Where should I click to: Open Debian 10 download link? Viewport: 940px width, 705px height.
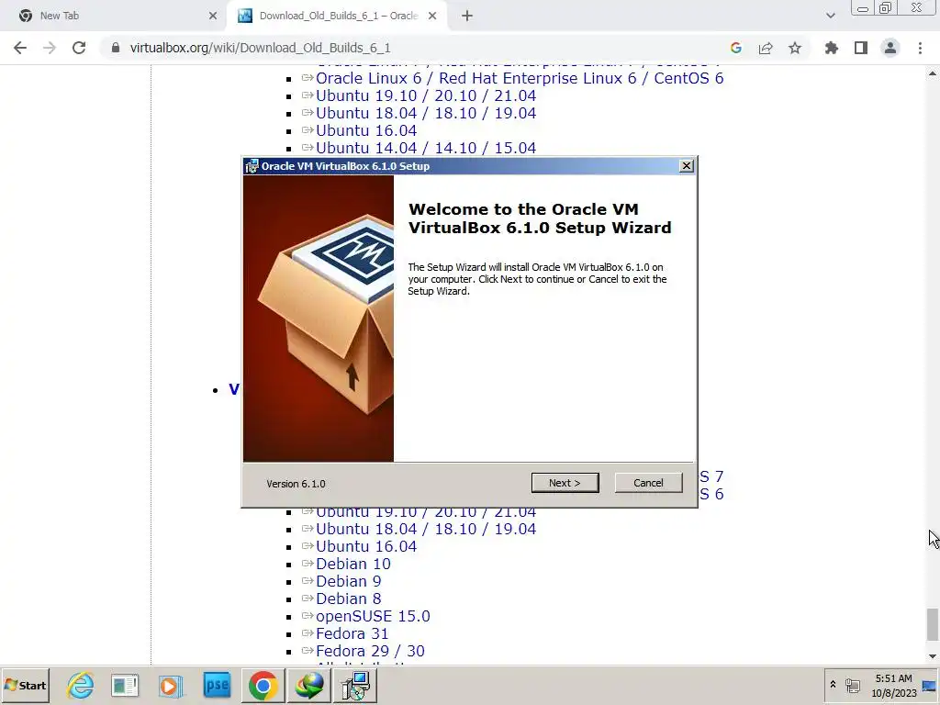(x=353, y=564)
